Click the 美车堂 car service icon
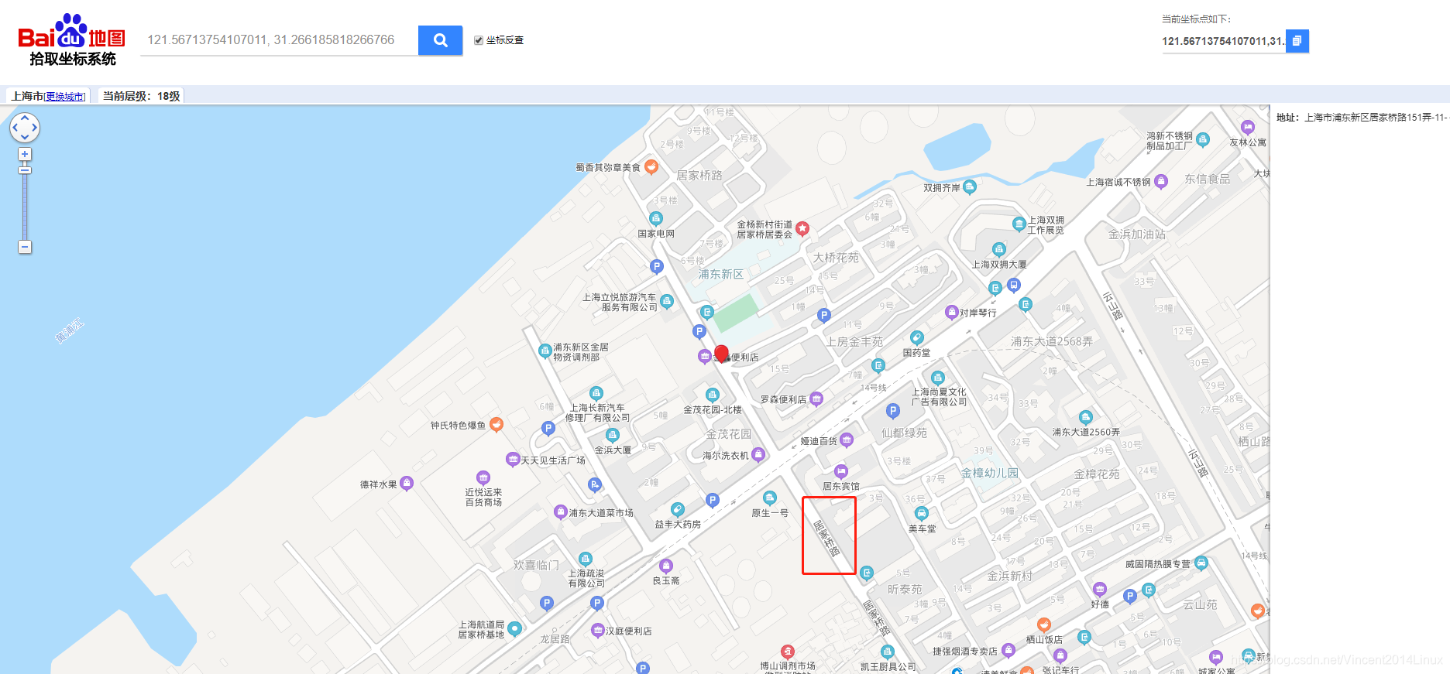Image resolution: width=1450 pixels, height=674 pixels. point(922,513)
